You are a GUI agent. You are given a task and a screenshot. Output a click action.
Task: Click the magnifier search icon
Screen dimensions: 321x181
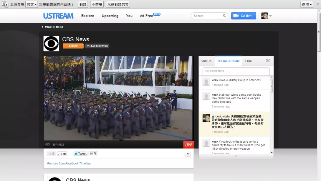(x=224, y=16)
